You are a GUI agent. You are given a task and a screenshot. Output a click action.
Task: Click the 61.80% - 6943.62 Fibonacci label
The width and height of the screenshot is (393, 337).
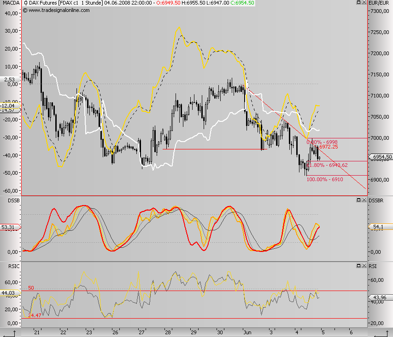pyautogui.click(x=327, y=165)
